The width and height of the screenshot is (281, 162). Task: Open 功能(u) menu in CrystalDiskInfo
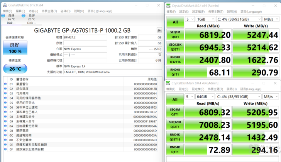tap(33, 11)
